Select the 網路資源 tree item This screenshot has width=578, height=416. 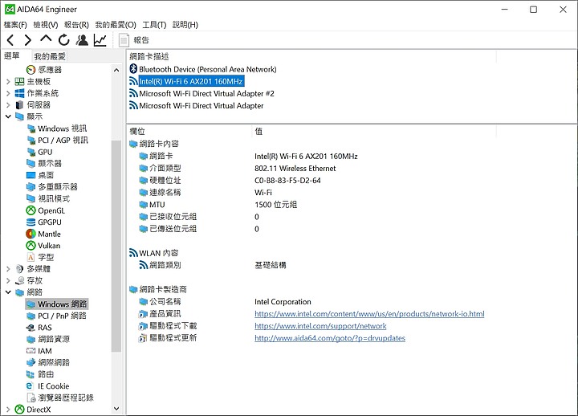(x=48, y=339)
